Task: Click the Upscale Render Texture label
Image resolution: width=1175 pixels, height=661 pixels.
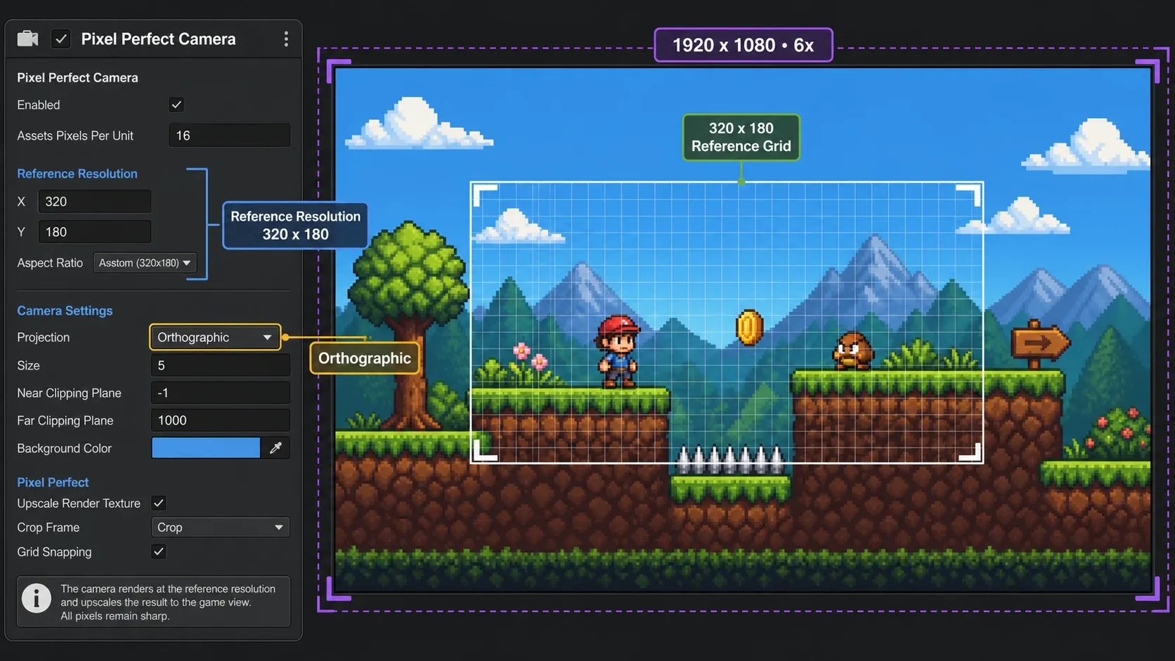Action: tap(79, 503)
